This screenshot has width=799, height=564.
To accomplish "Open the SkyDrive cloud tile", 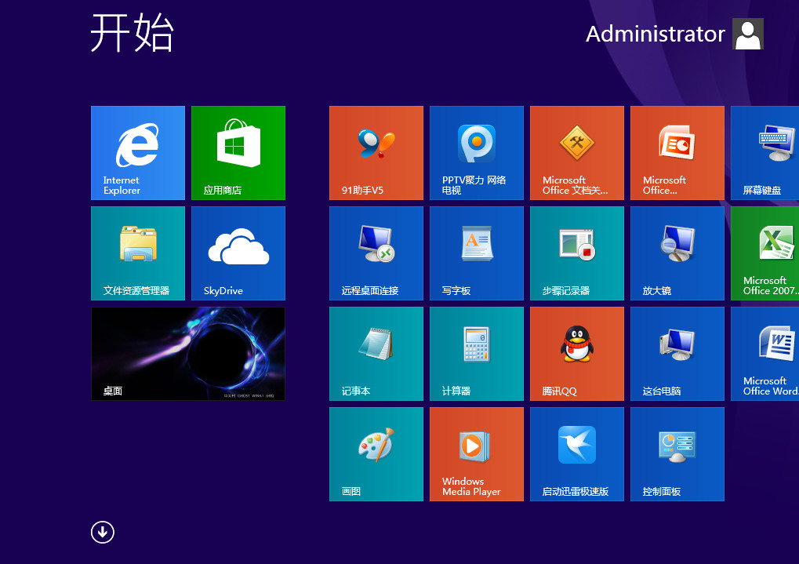I will tap(238, 253).
